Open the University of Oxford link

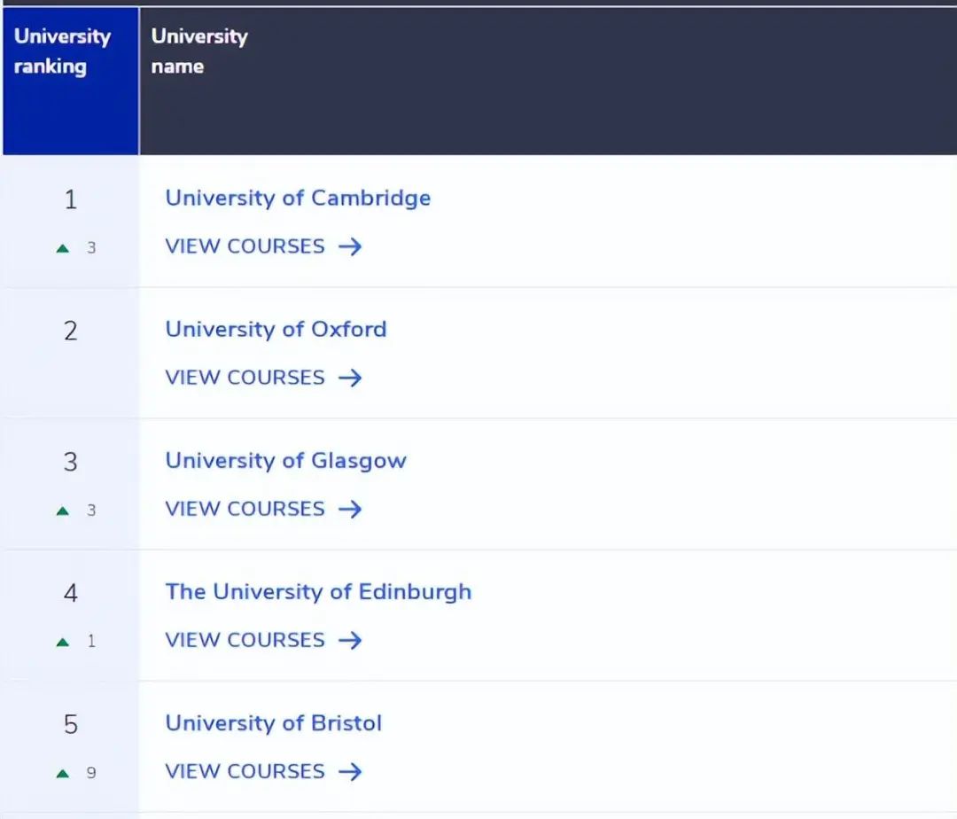tap(276, 329)
